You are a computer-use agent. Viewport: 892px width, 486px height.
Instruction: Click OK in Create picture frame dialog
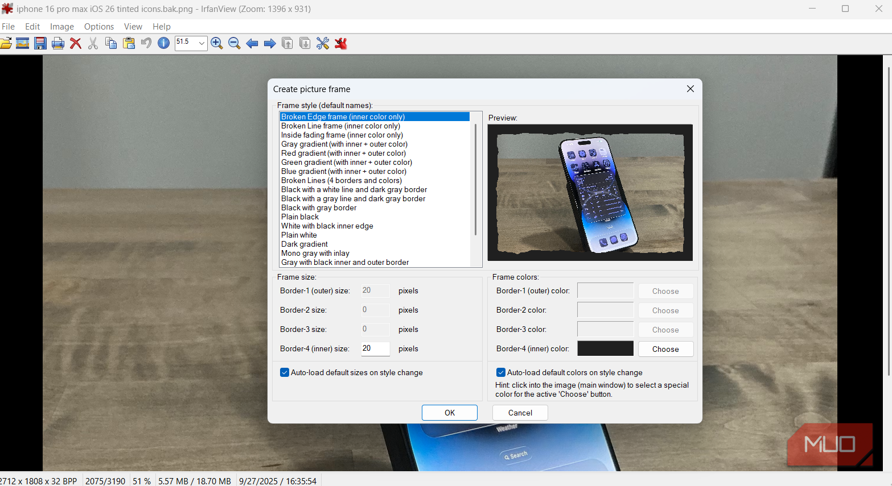(x=450, y=413)
